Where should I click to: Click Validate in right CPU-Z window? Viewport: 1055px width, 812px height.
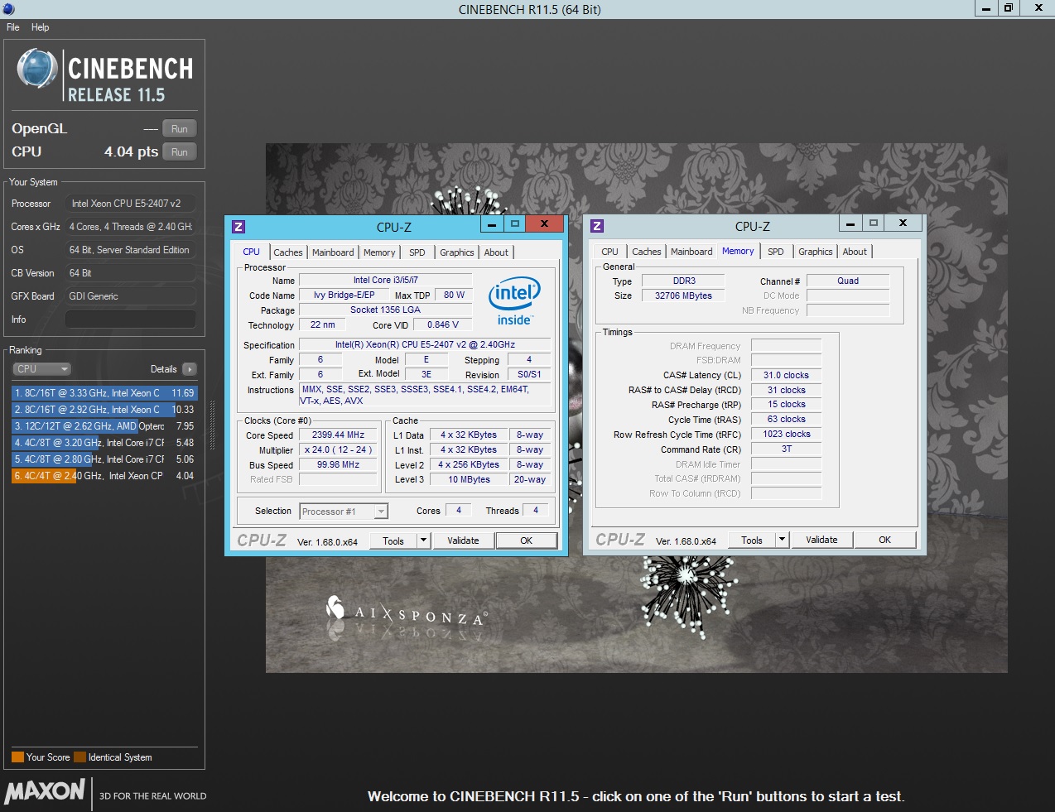click(821, 540)
